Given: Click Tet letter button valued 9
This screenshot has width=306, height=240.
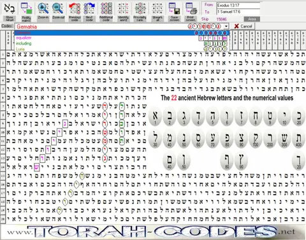Looking at the screenshot, I should tap(270, 116).
